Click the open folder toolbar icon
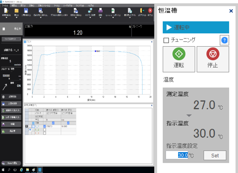The height and width of the screenshot is (173, 238). [17, 11]
